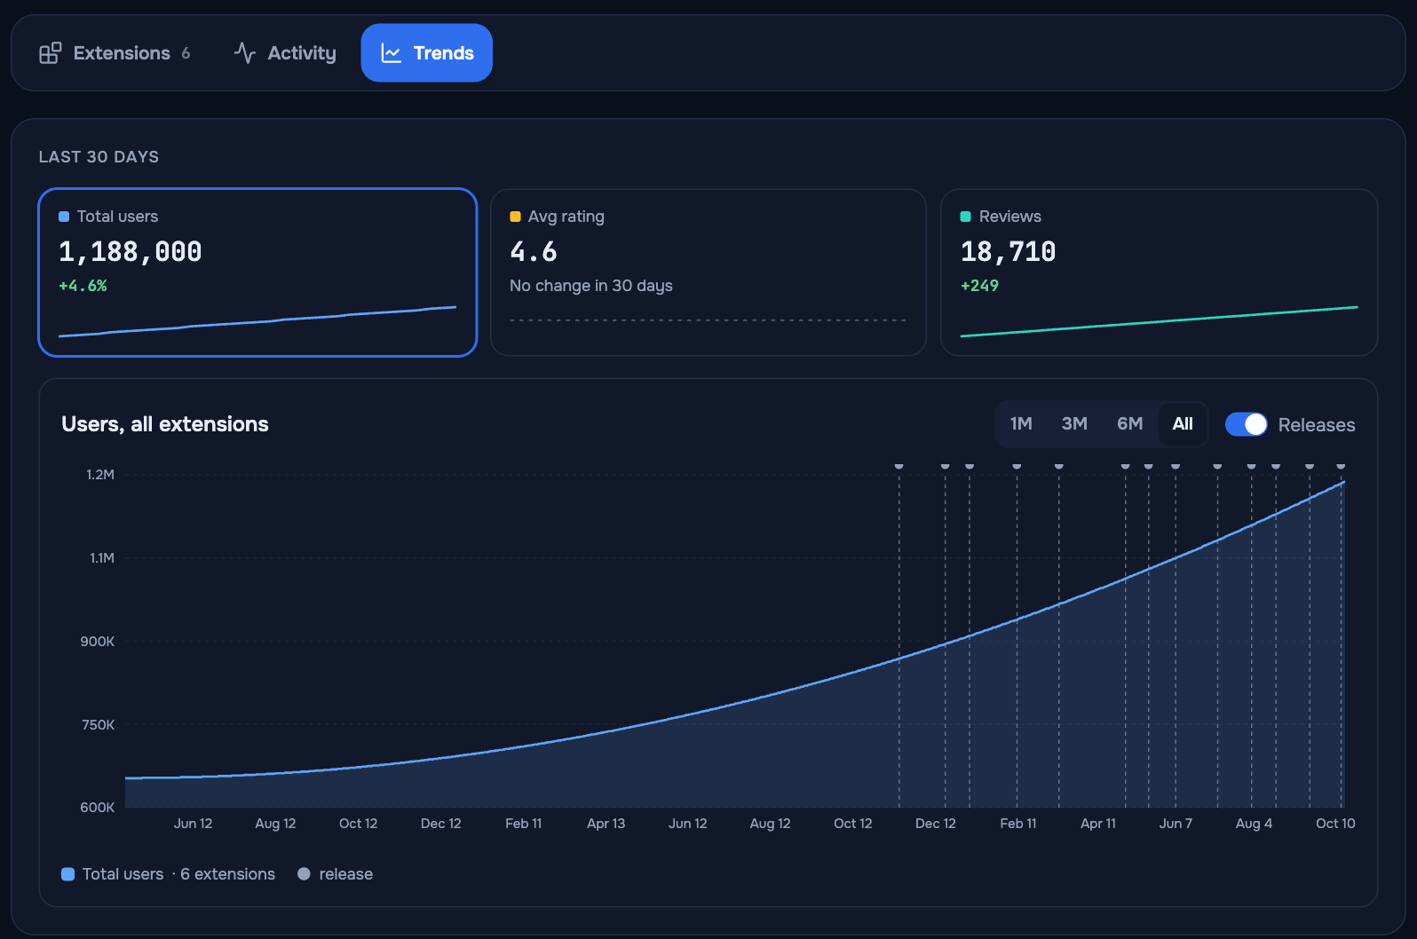1417x939 pixels.
Task: Click the 4.6 average rating value
Action: [x=534, y=252]
